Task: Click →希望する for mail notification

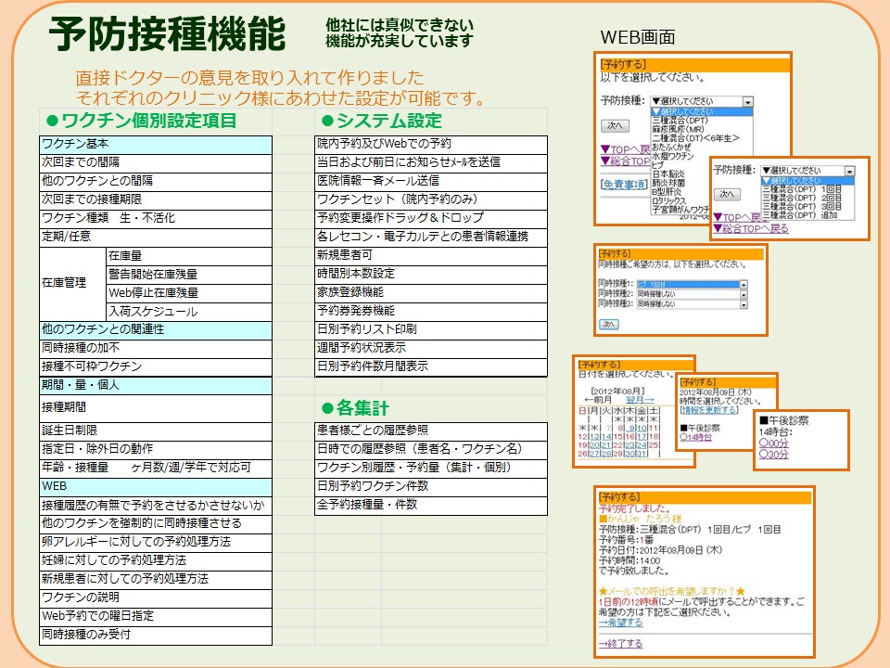Action: [x=620, y=623]
